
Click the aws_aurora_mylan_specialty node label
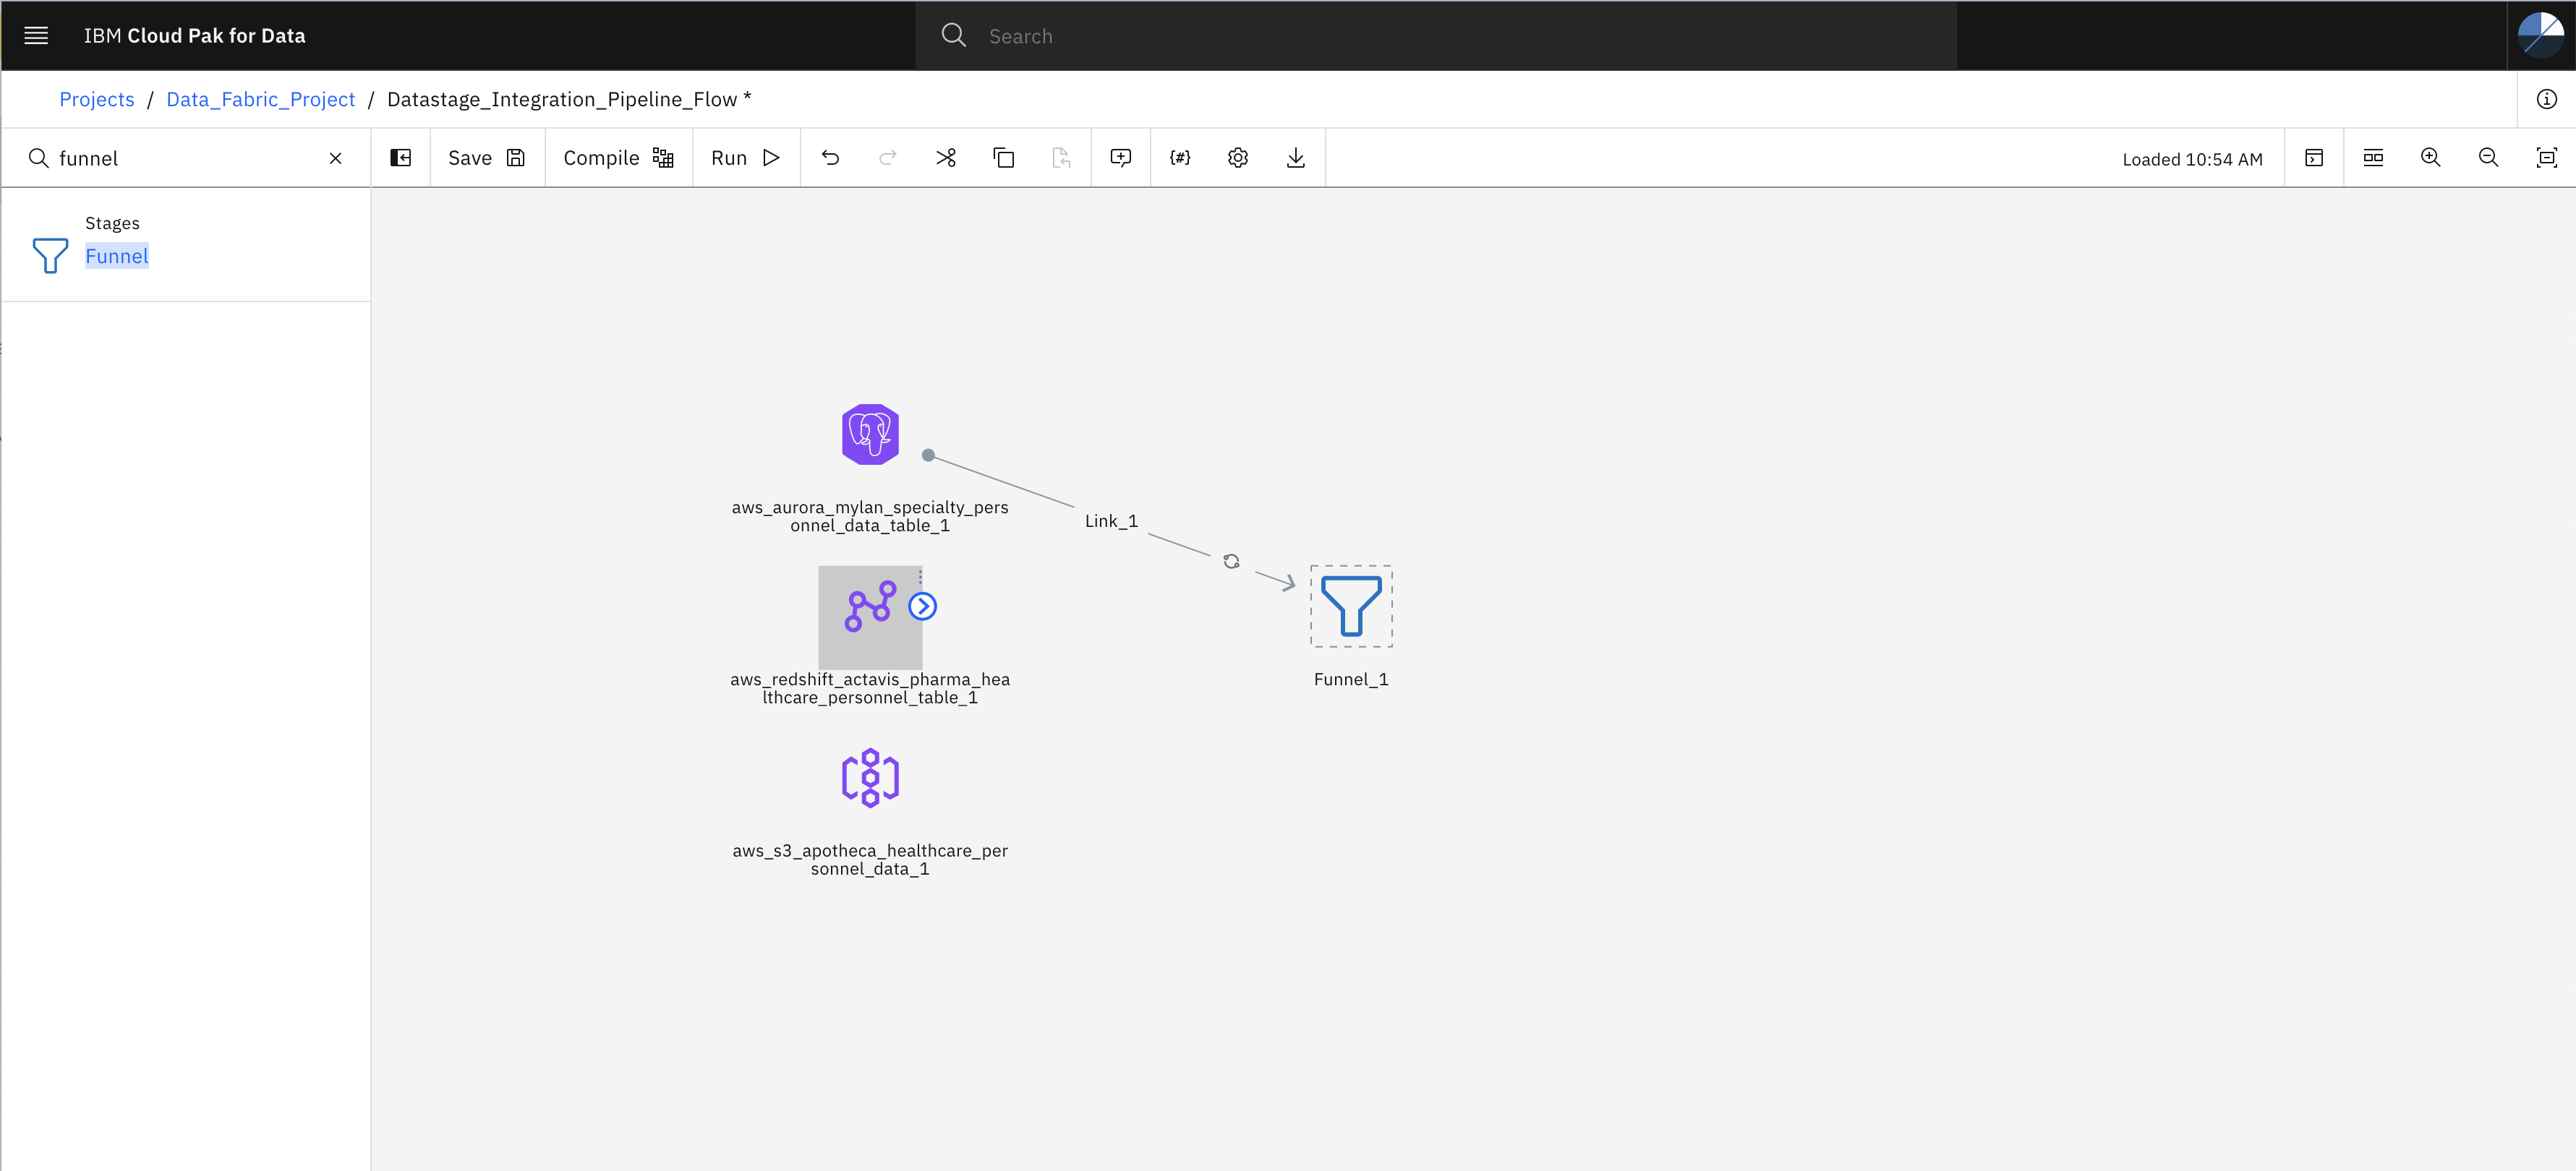870,517
